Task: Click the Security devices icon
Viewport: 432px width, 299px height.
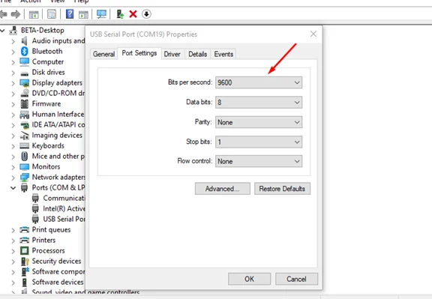Action: click(25, 261)
